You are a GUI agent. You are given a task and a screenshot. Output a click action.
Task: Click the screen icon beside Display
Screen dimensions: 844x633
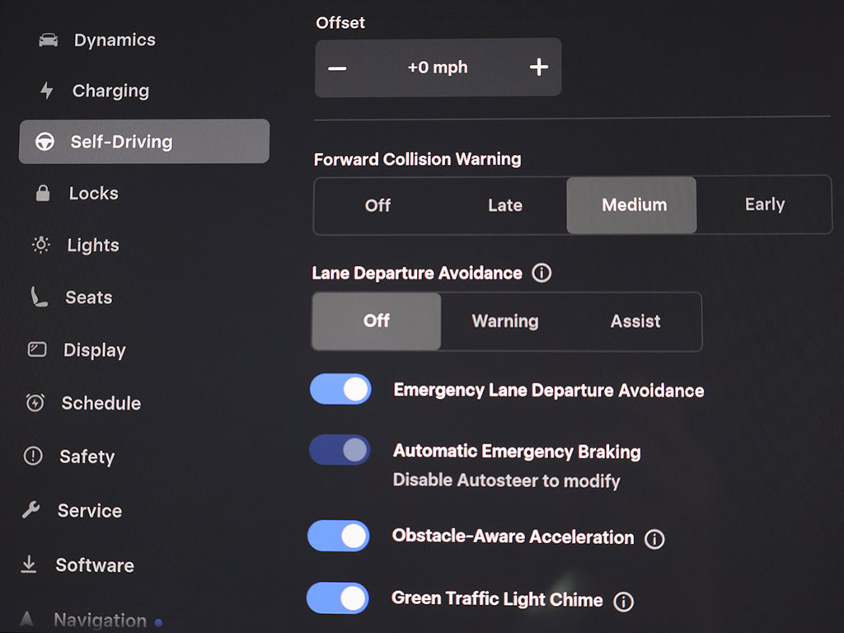coord(37,349)
